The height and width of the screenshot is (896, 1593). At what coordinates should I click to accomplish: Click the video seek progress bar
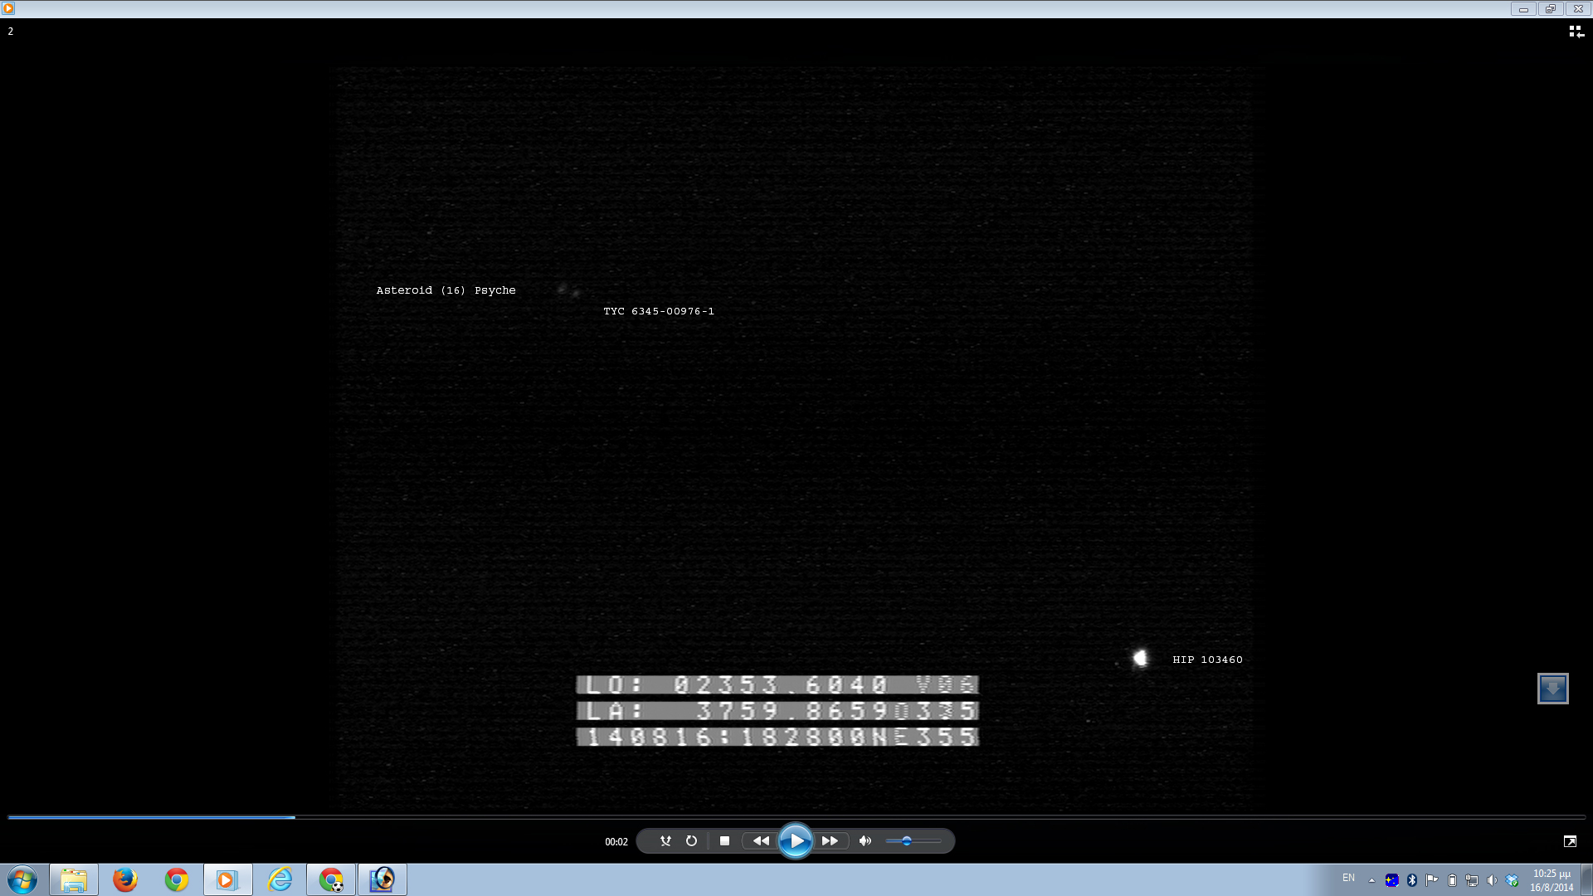796,817
